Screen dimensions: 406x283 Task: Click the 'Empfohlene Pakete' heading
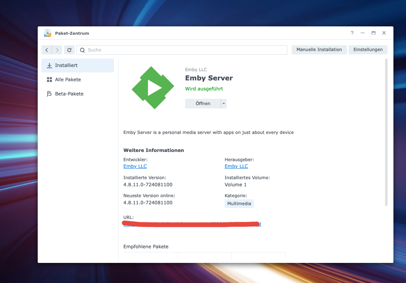tap(146, 247)
